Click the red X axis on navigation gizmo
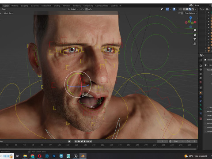 pos(195,22)
